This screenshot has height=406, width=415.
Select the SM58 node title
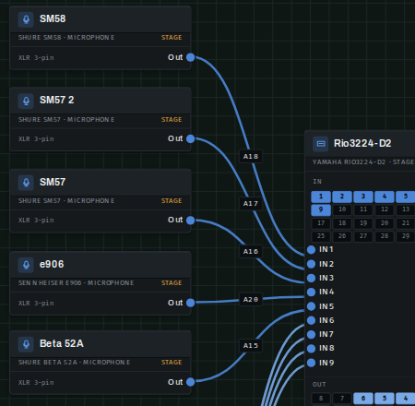click(x=53, y=18)
